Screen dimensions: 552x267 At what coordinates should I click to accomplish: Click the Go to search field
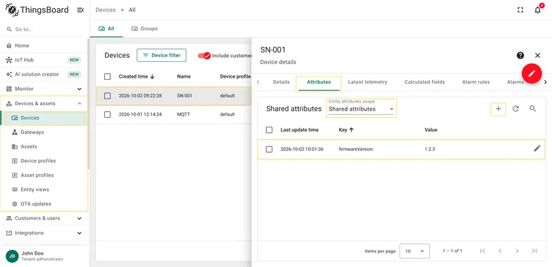[x=44, y=30]
